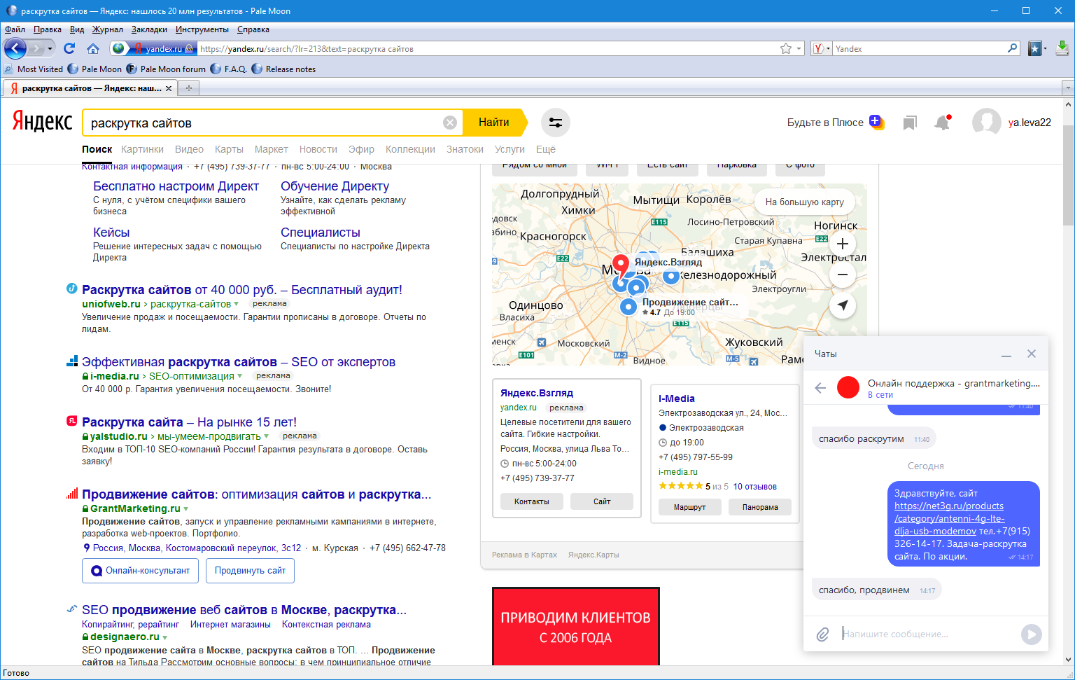Expand the yalstudio.ru result dropdown arrow
1075x680 pixels.
tap(267, 436)
